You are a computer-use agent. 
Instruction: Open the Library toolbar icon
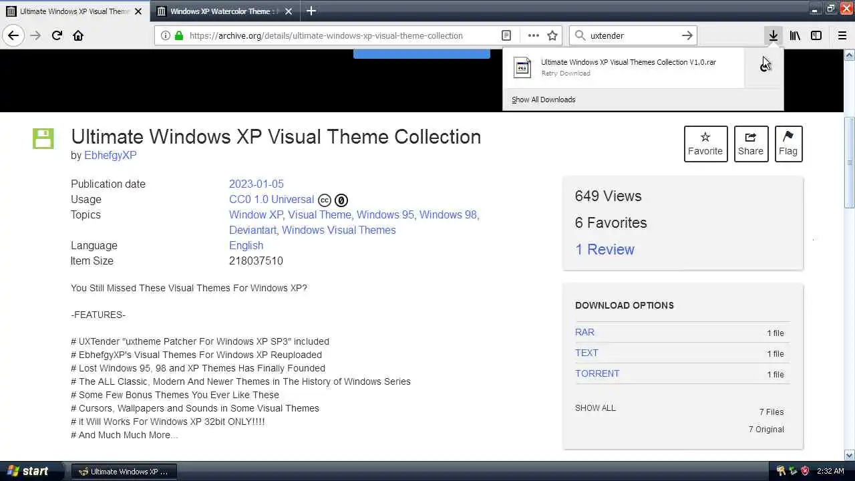795,35
